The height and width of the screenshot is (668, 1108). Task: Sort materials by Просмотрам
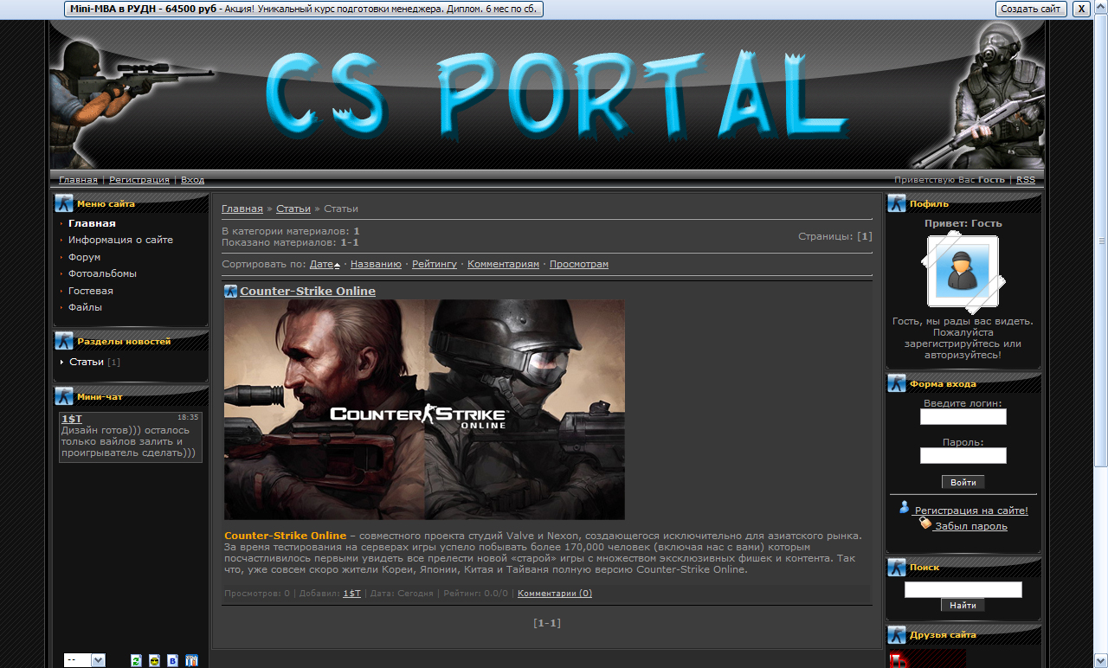click(x=579, y=264)
